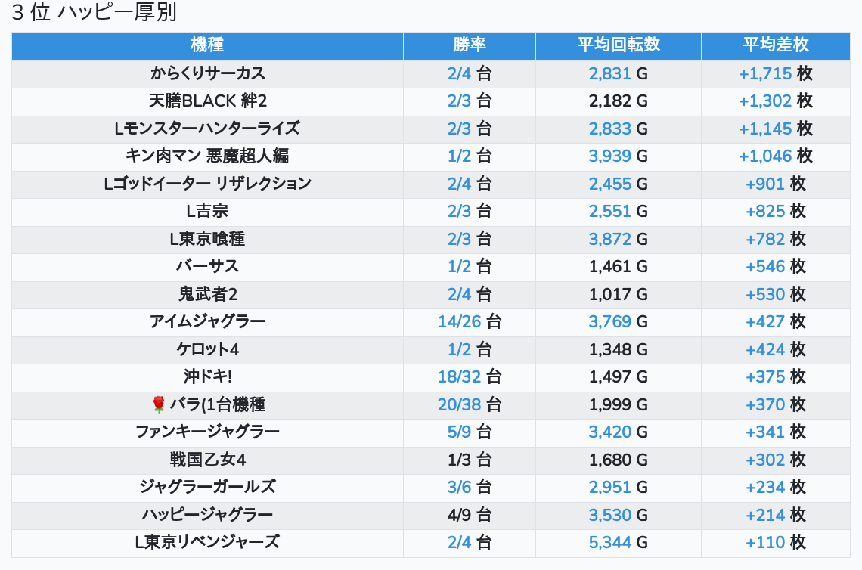The width and height of the screenshot is (862, 570).
Task: Click the +901 枚 difference value
Action: pos(776,184)
